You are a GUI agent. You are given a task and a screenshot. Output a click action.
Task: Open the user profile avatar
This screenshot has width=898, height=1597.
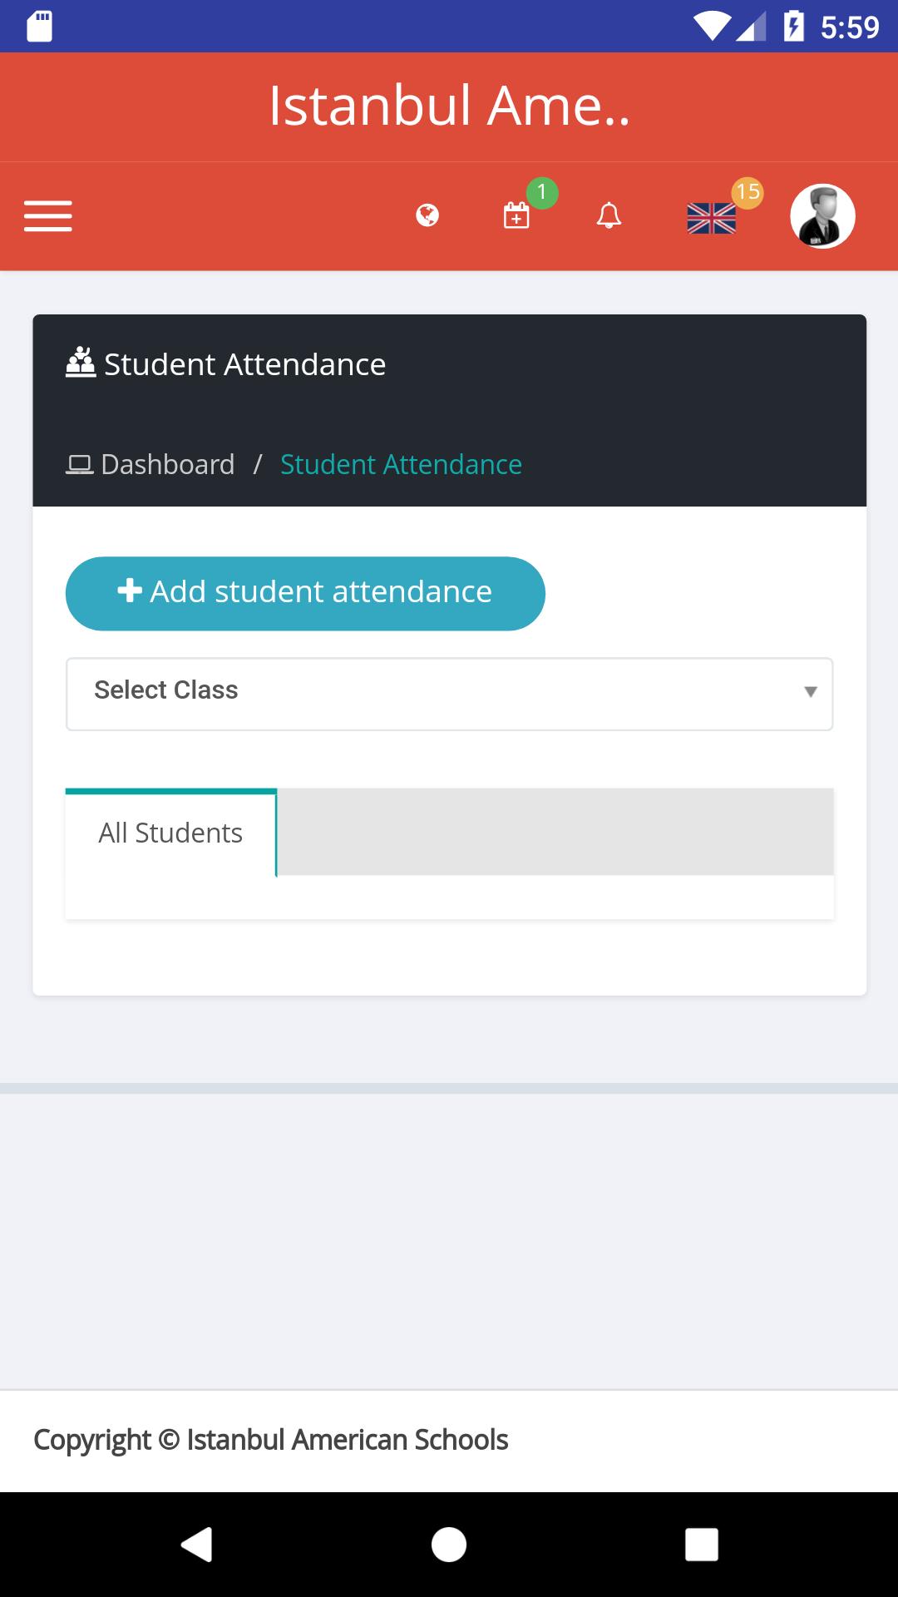click(x=822, y=216)
